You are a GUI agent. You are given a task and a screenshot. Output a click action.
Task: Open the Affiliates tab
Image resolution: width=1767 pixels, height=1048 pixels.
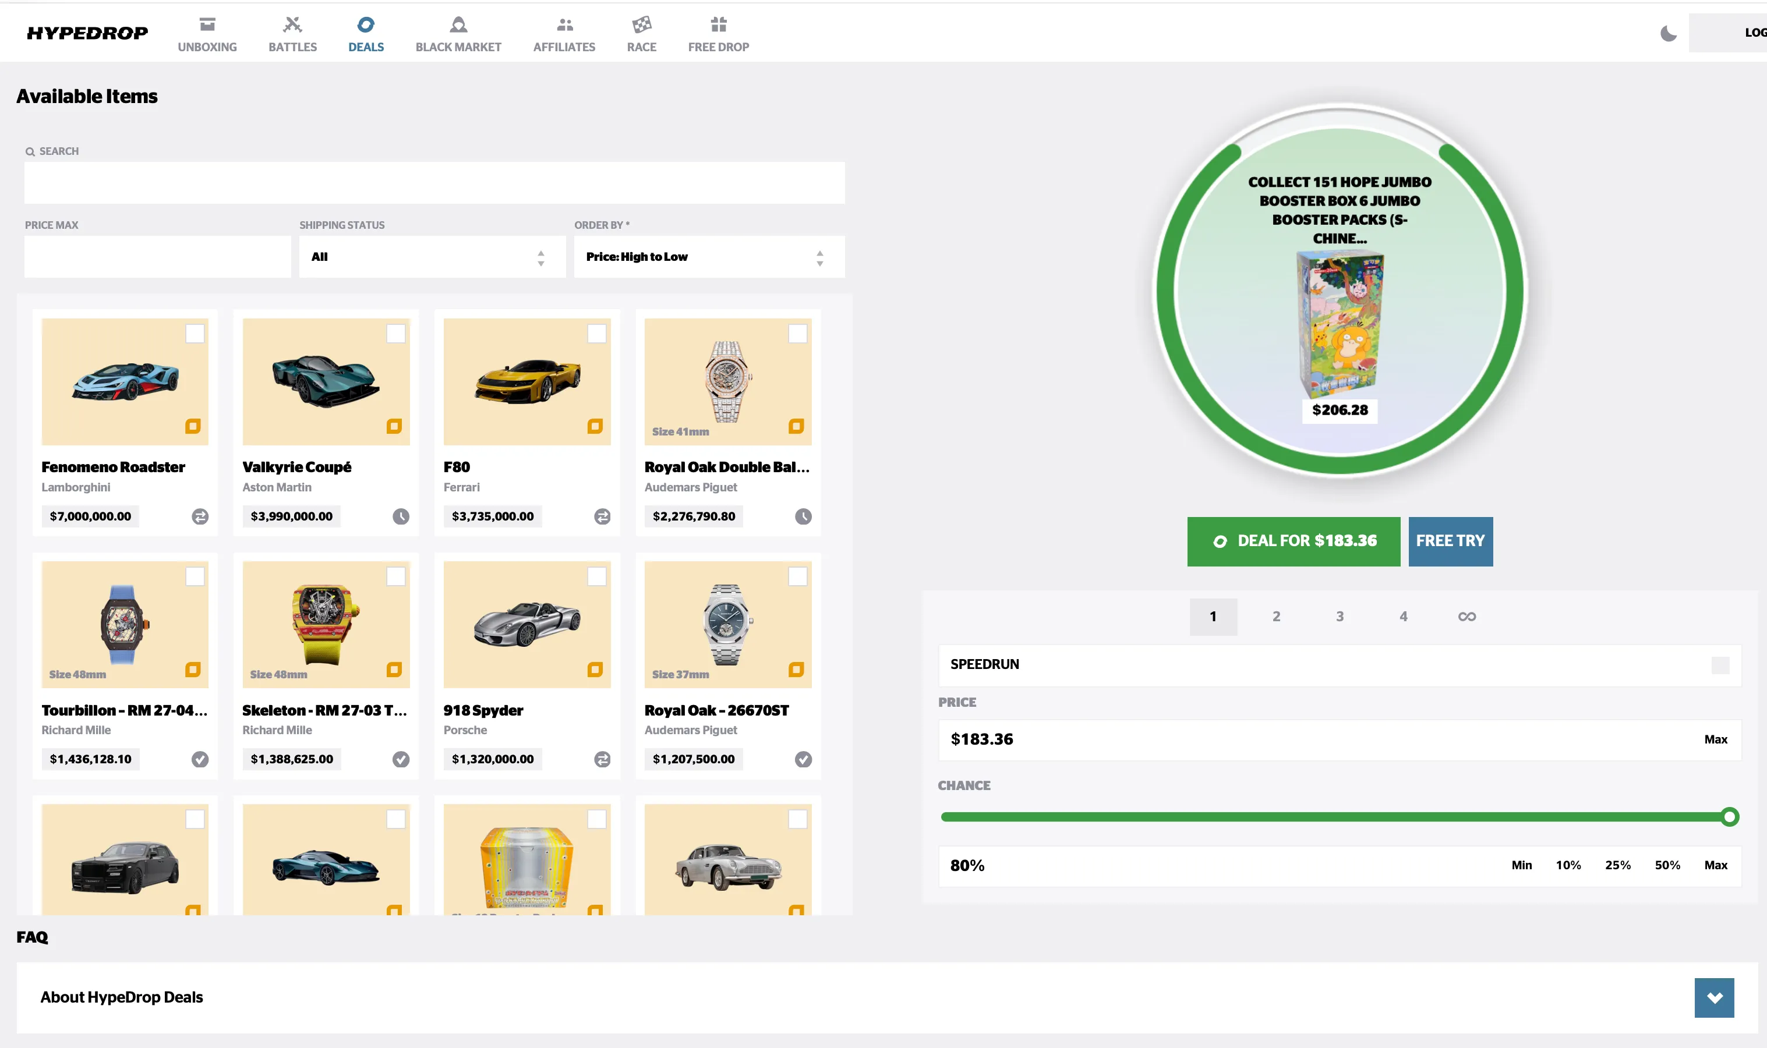coord(564,34)
